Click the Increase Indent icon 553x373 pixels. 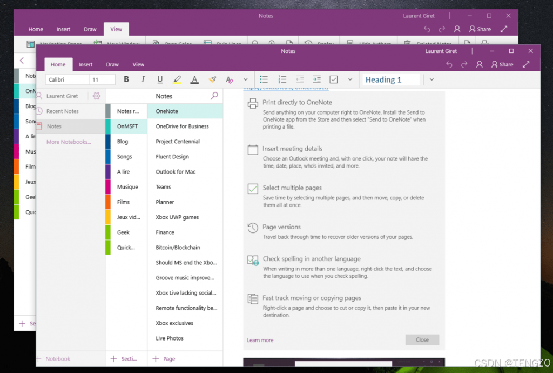click(x=316, y=79)
